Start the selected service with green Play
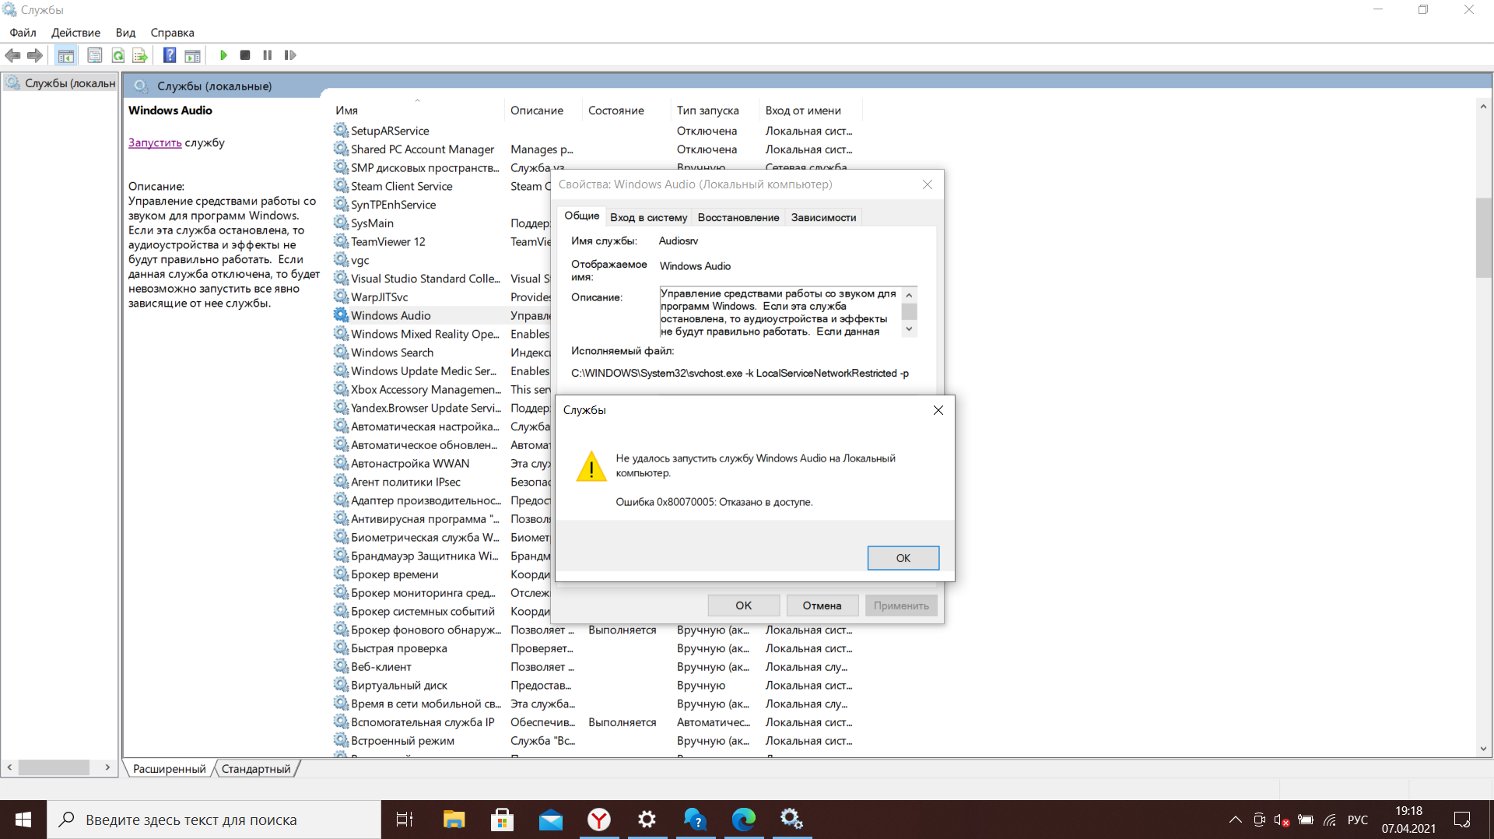 [223, 55]
